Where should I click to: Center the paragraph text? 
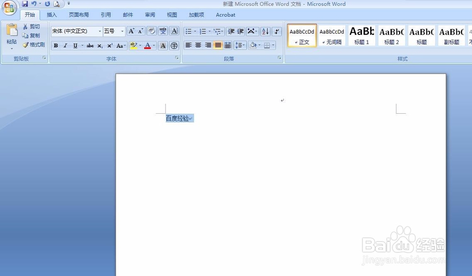point(198,45)
